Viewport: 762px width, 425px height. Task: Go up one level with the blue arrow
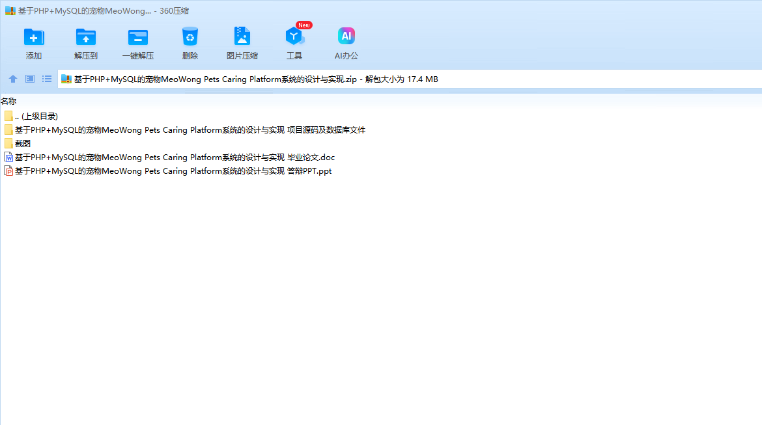(13, 79)
